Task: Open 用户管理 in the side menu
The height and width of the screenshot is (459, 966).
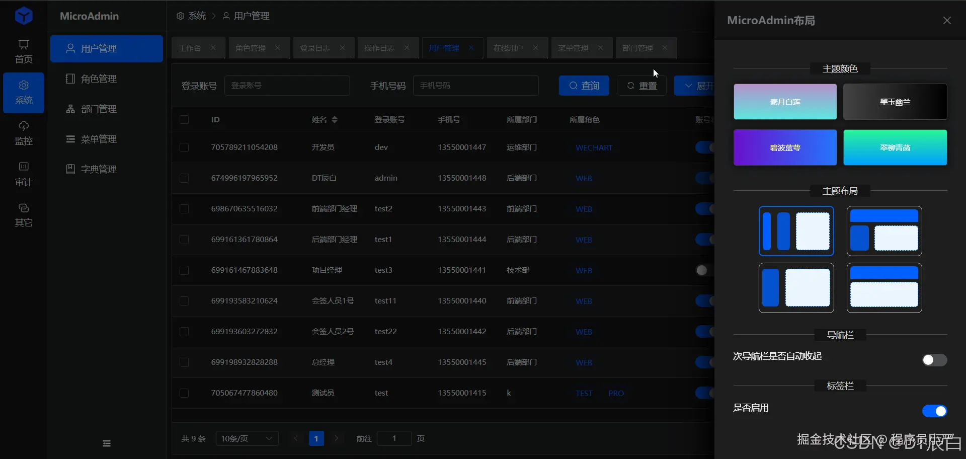Action: coord(107,49)
